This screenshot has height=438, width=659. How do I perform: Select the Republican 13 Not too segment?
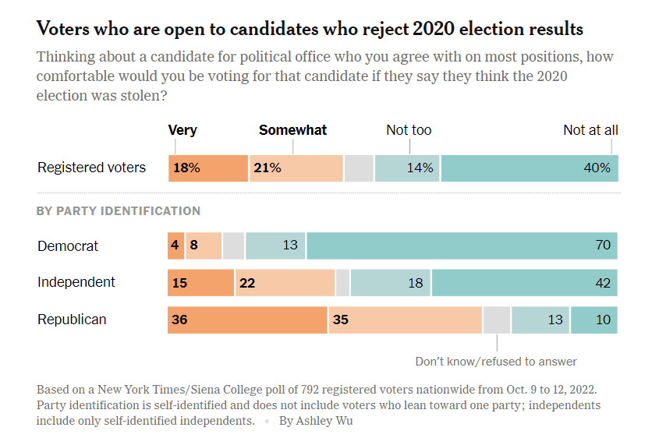540,320
